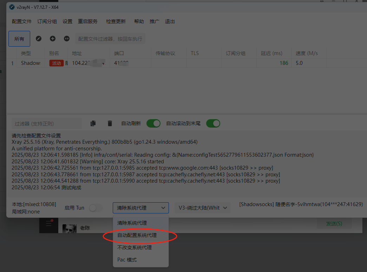Click the 所有 group tab
This screenshot has height=272, width=367.
(x=19, y=39)
